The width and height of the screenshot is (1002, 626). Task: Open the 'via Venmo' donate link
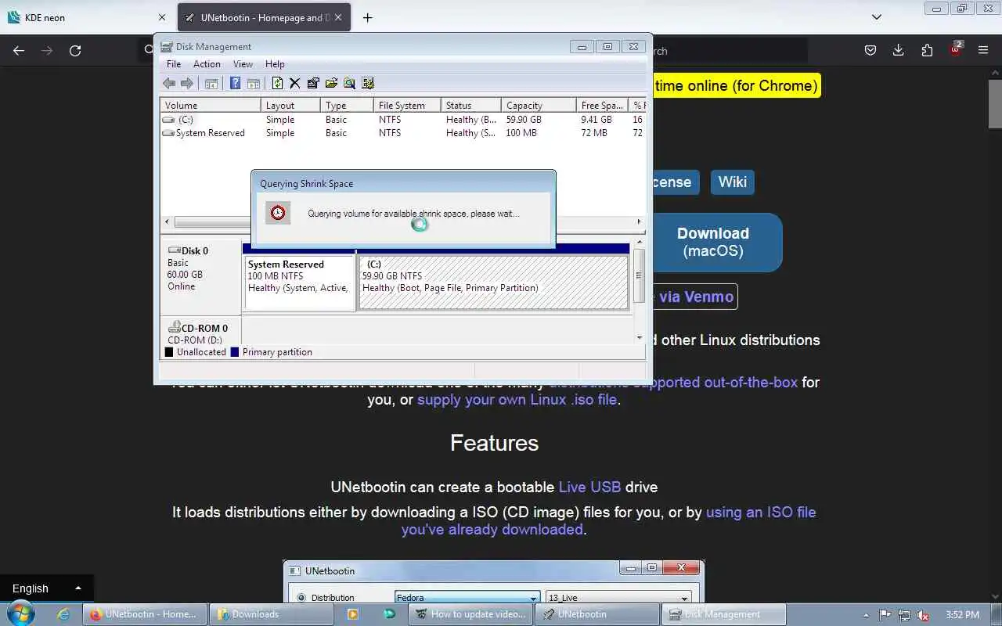tap(696, 297)
